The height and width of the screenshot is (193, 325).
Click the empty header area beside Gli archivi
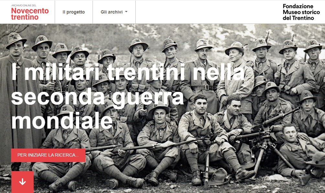(x=207, y=12)
